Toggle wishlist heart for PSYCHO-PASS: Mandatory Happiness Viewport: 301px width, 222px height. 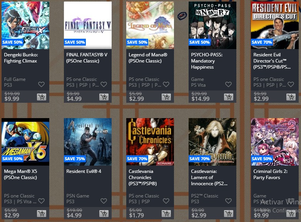(228, 84)
